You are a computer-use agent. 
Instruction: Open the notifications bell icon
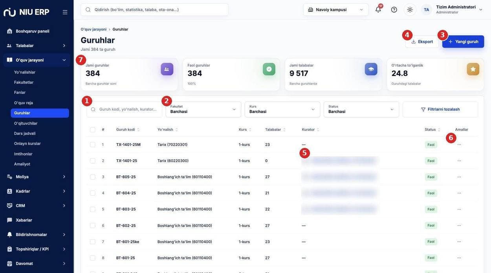(378, 9)
